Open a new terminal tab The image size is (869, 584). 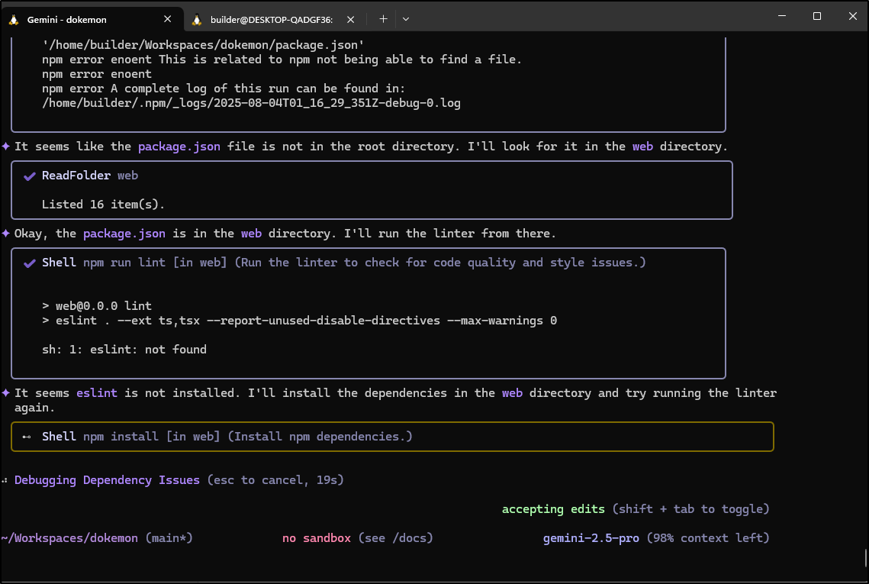383,19
